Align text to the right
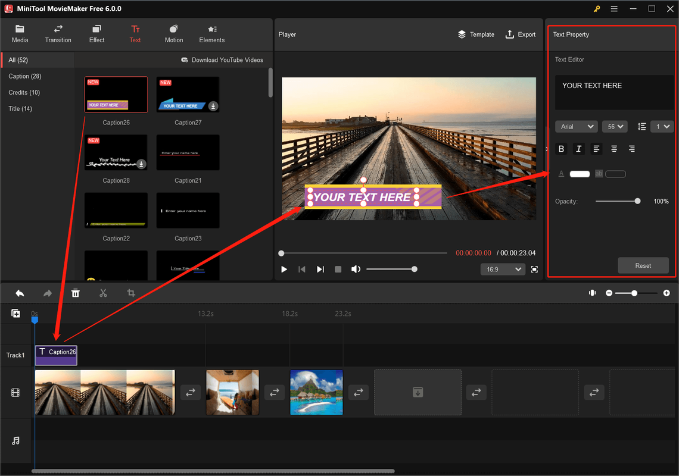679x476 pixels. [x=632, y=149]
